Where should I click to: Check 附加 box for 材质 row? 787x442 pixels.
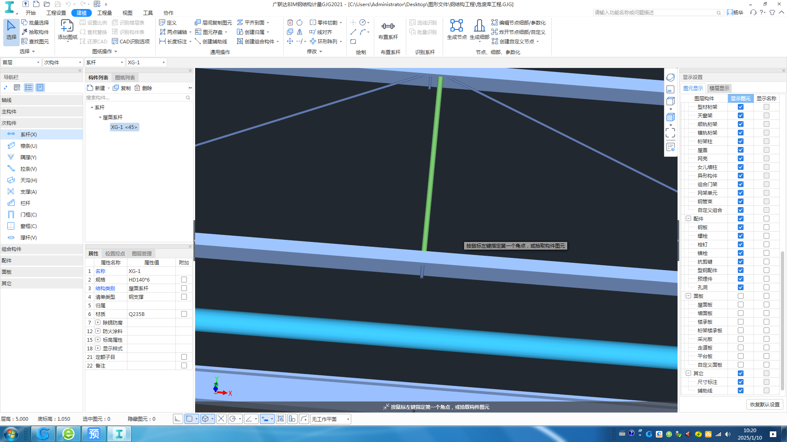click(184, 314)
